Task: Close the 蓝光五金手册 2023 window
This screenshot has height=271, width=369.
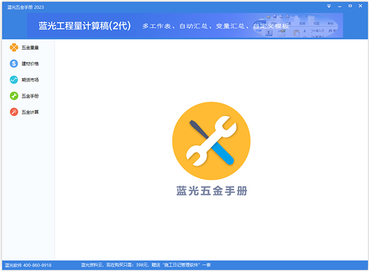Action: tap(360, 6)
